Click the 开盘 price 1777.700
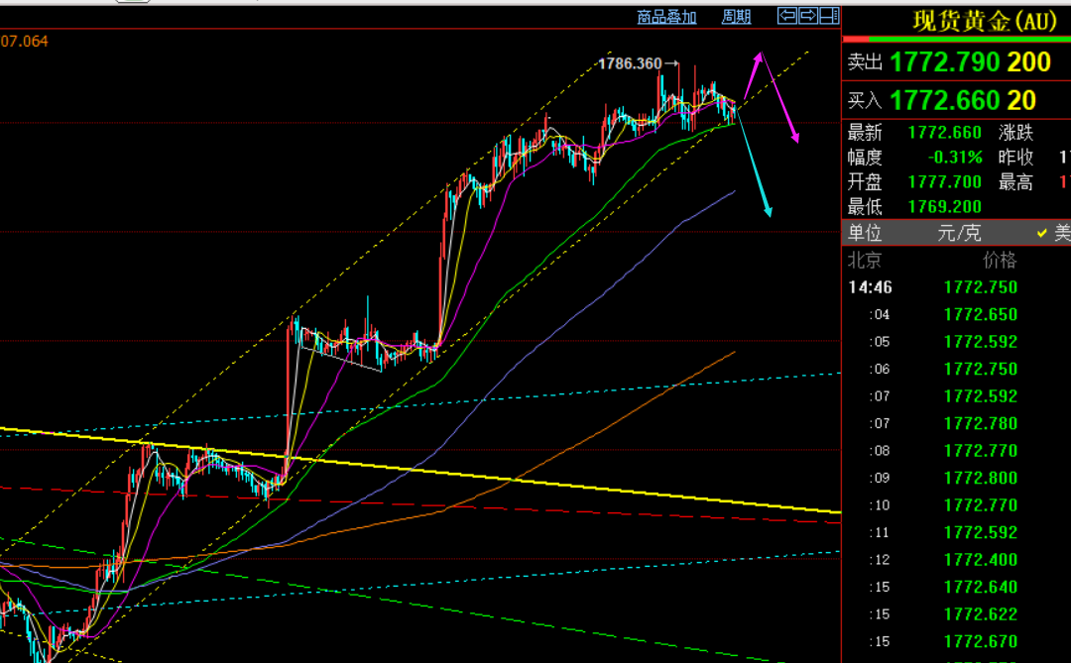 tap(945, 182)
